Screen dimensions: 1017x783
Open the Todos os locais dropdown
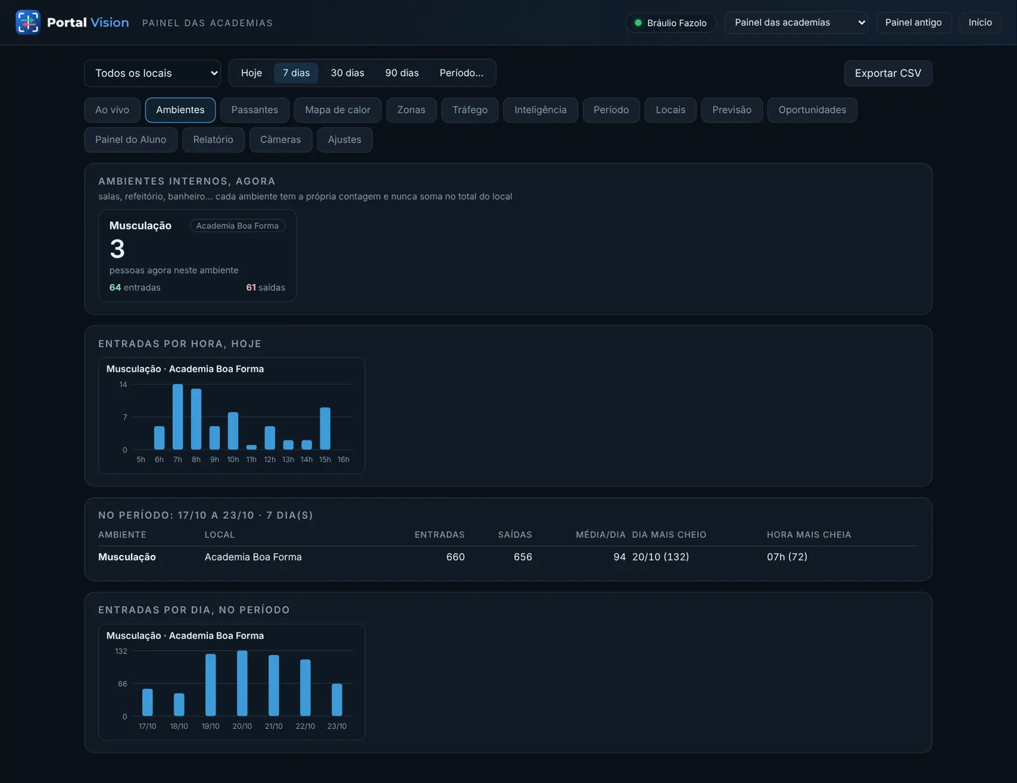point(153,73)
